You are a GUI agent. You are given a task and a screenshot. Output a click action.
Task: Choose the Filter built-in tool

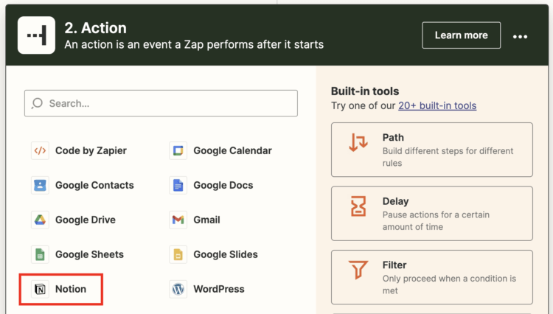point(431,277)
